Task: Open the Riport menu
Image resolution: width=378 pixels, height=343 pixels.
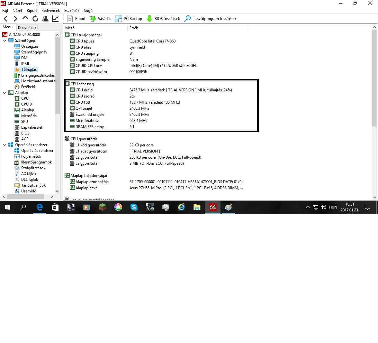Action: 32,11
